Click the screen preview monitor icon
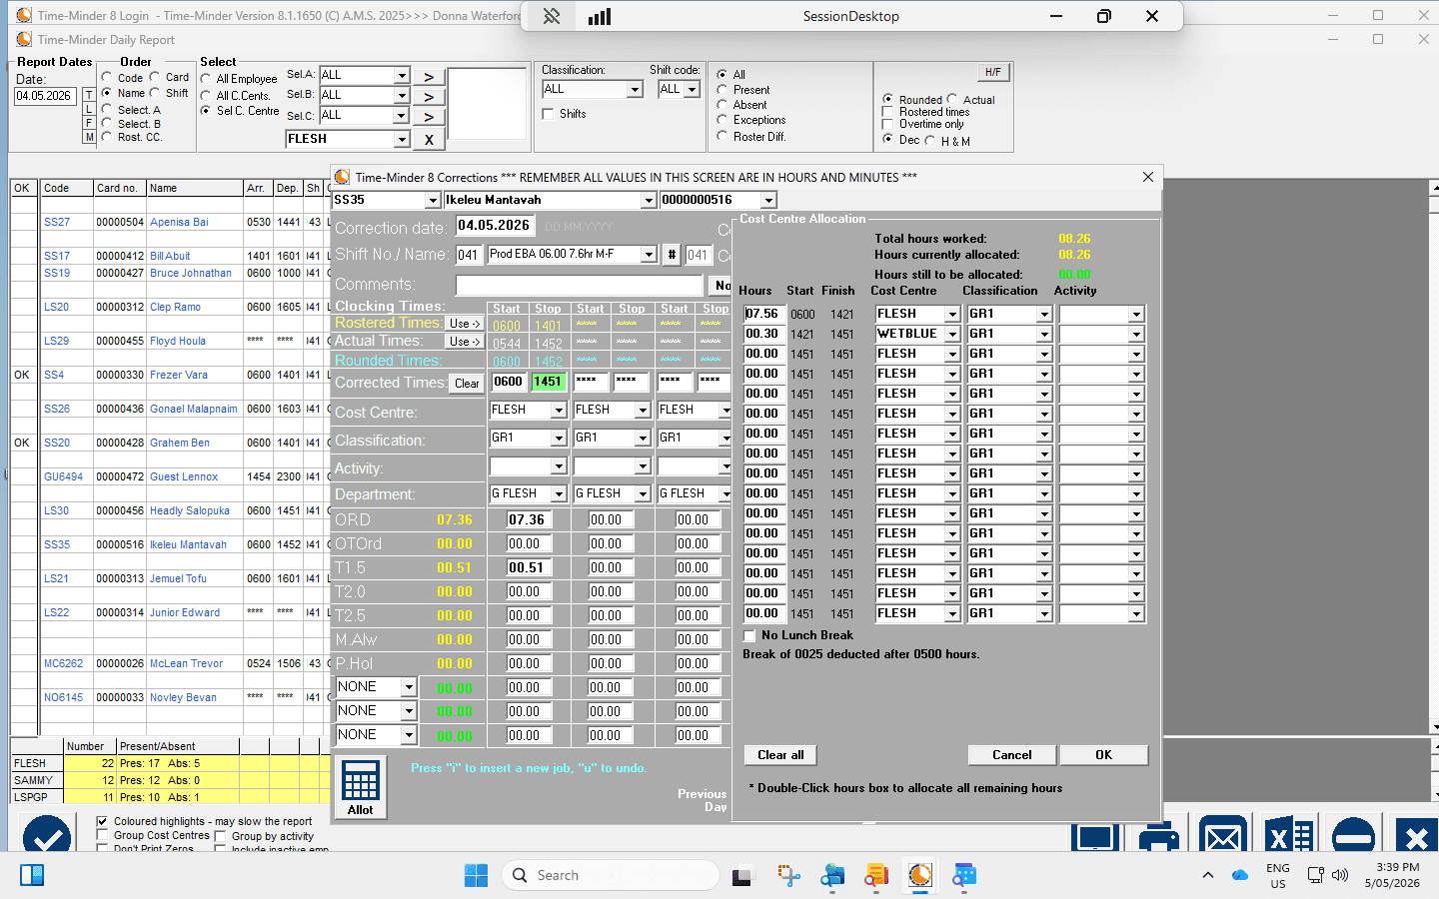The image size is (1439, 899). [x=1094, y=837]
